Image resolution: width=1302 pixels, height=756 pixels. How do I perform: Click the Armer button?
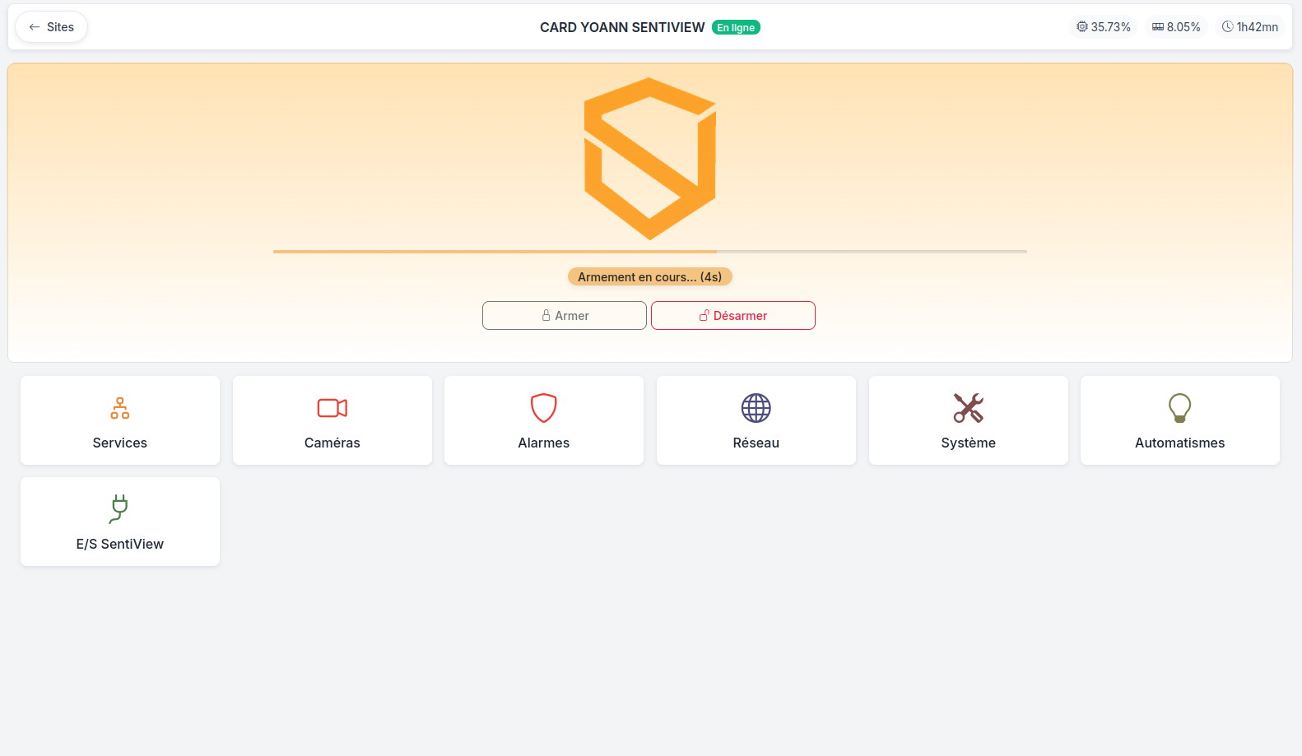(x=565, y=316)
